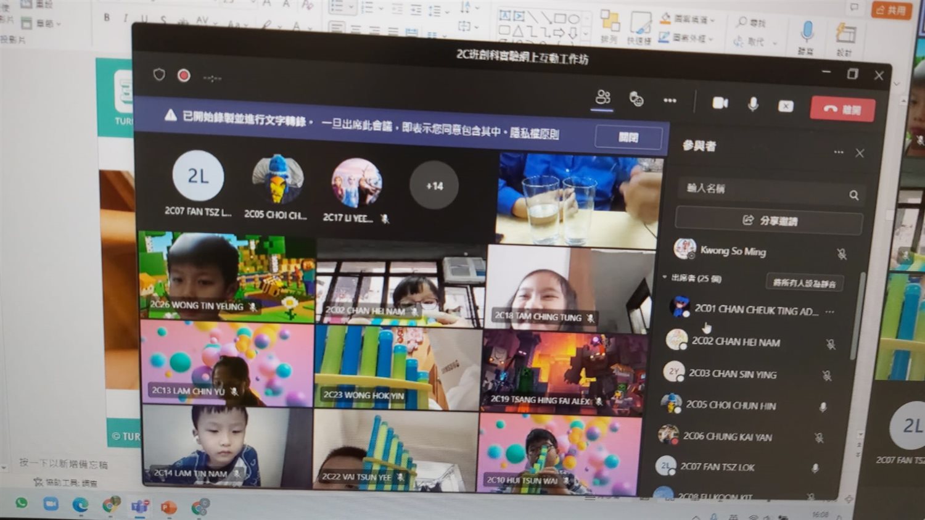
Task: Collapse the 出席者 (25) attendees list
Action: [x=664, y=277]
